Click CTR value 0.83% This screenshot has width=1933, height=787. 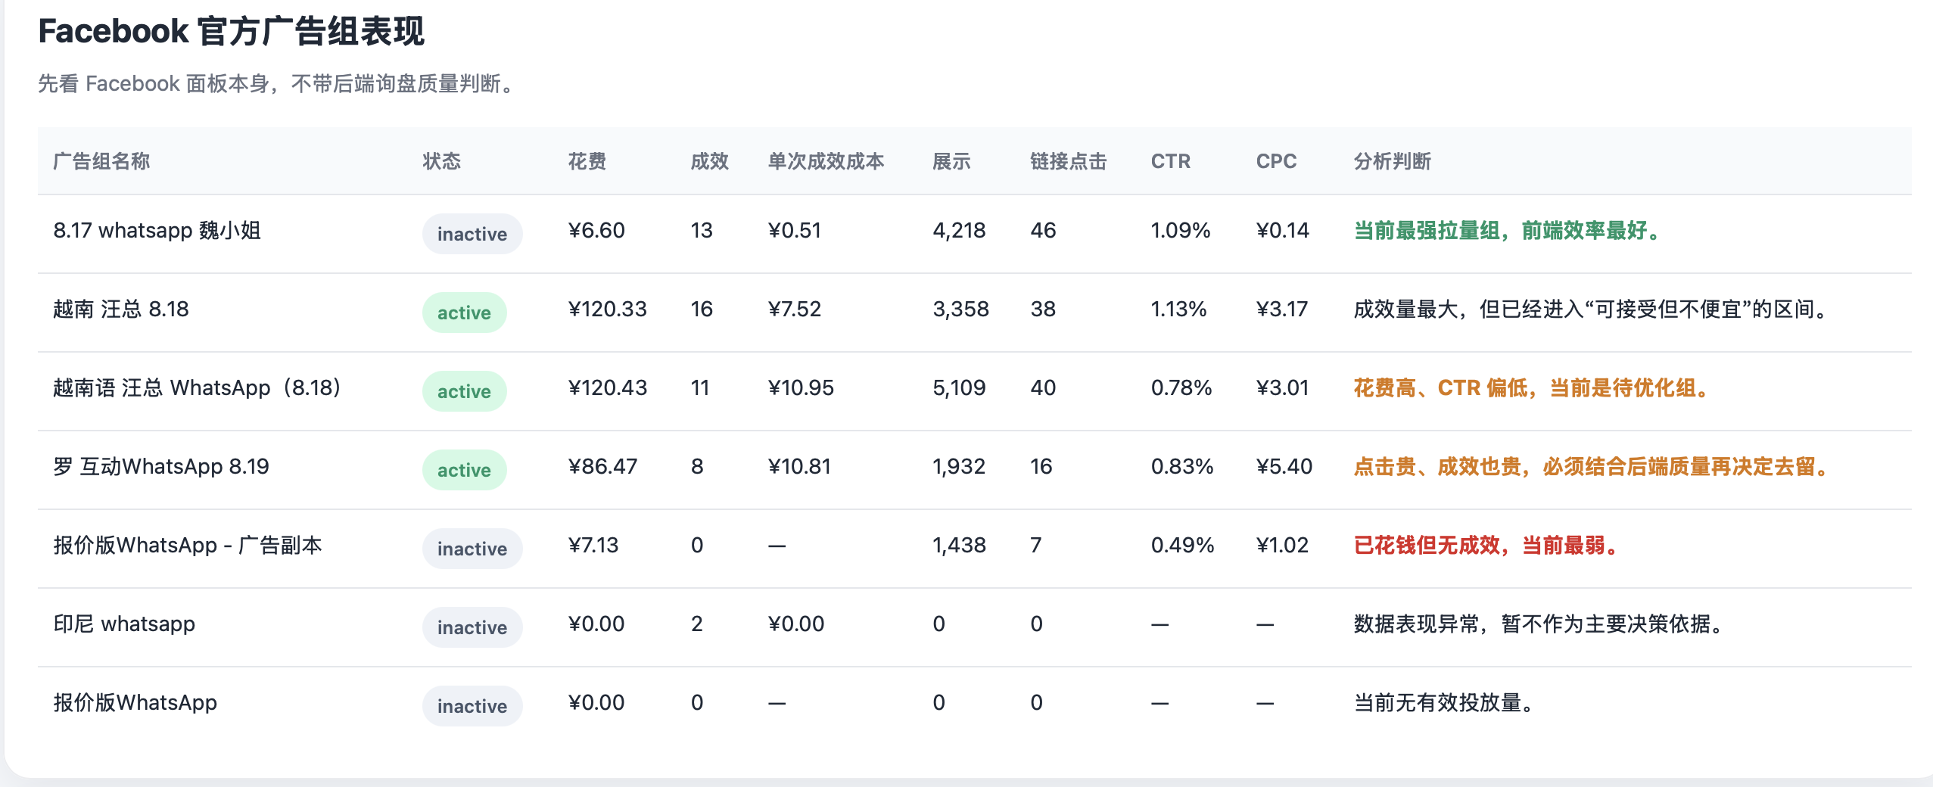1182,466
